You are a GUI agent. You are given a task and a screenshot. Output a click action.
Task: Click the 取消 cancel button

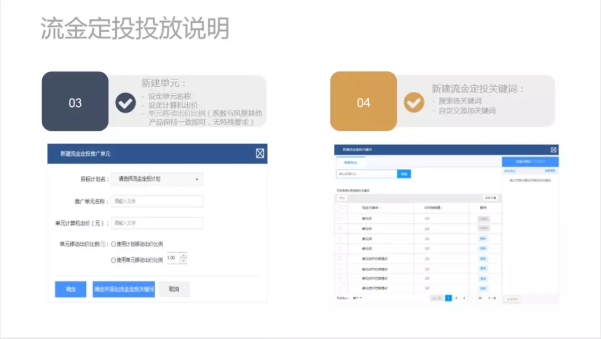[x=174, y=288]
